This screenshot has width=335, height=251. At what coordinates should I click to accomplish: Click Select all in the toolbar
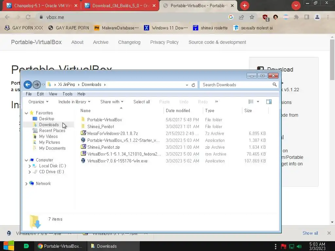pyautogui.click(x=141, y=102)
